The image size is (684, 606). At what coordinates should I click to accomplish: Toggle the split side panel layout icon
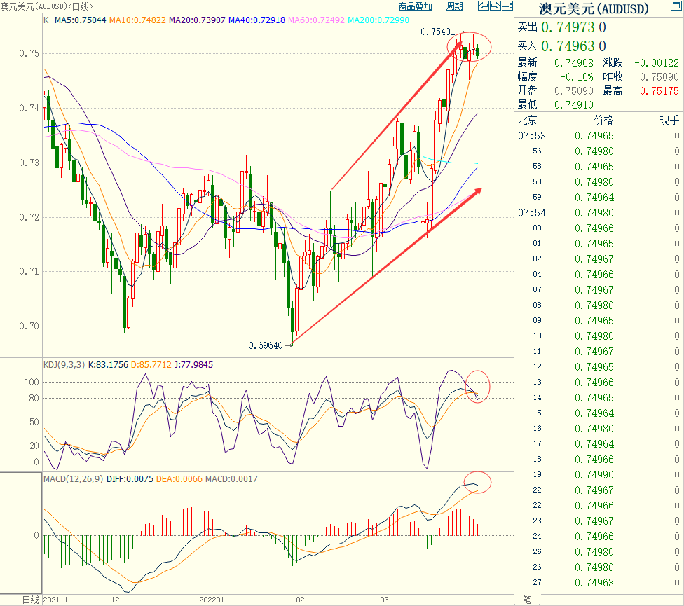(x=507, y=6)
